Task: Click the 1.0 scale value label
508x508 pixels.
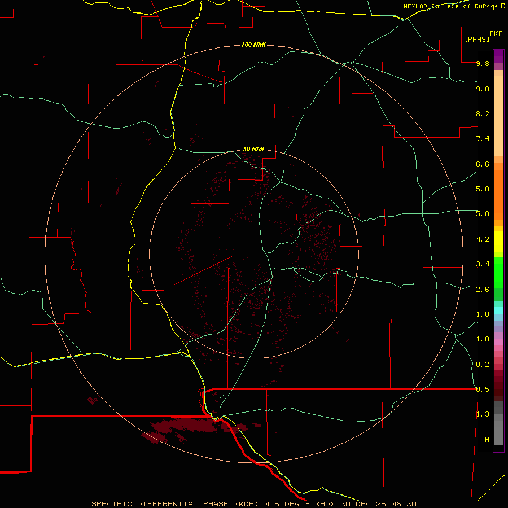Action: coord(483,339)
